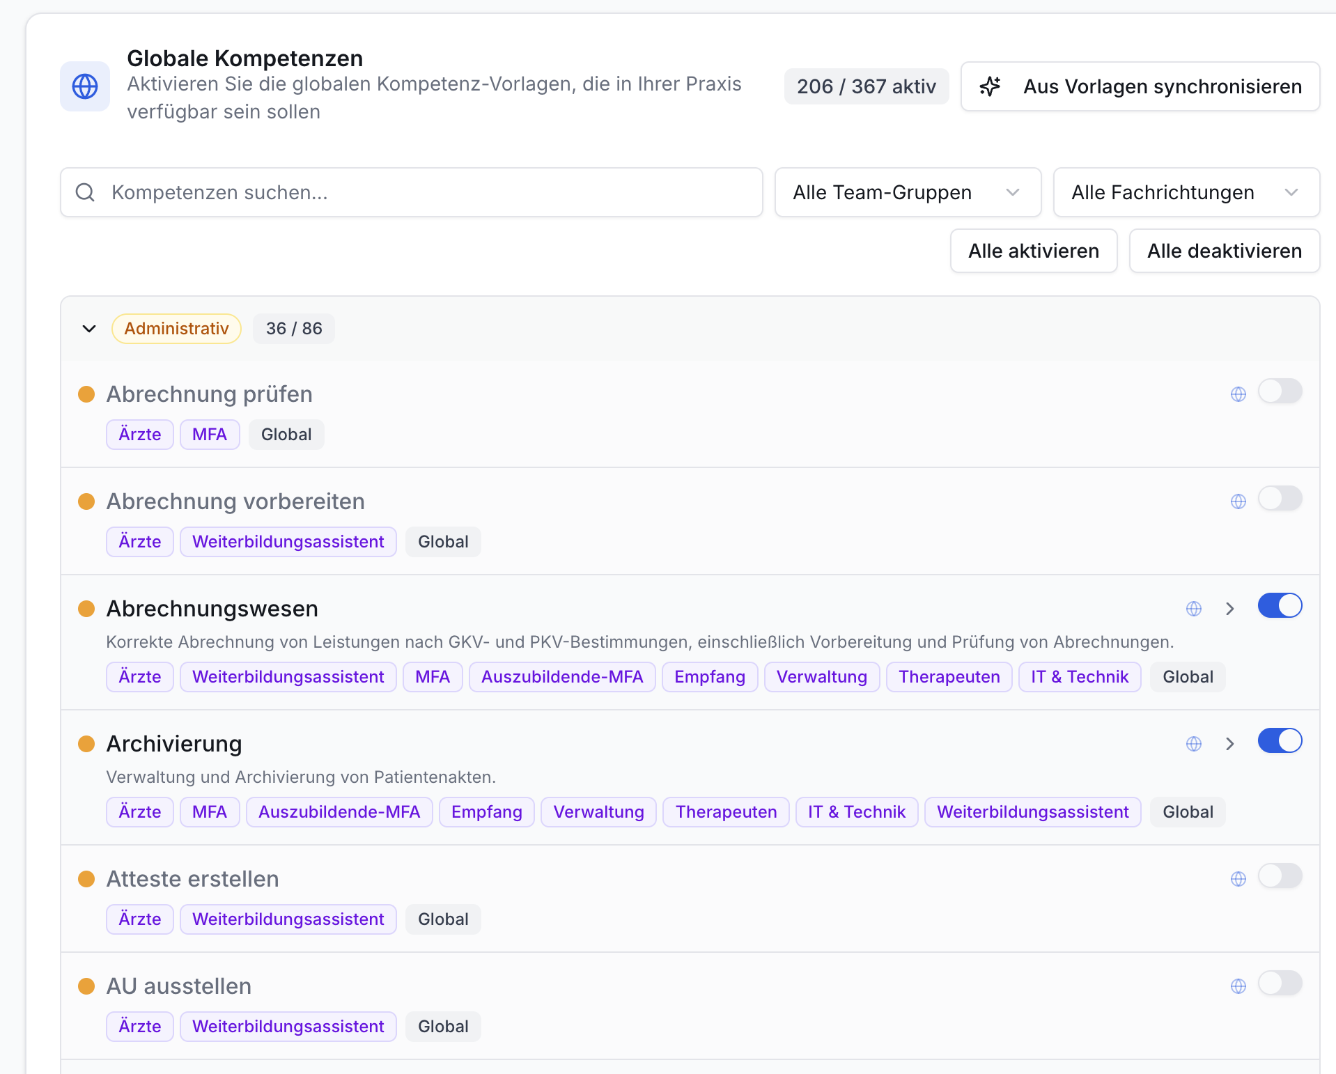Click Auszubildende-MFA tag under Abrechnungswesen
Viewport: 1336px width, 1074px height.
click(562, 677)
